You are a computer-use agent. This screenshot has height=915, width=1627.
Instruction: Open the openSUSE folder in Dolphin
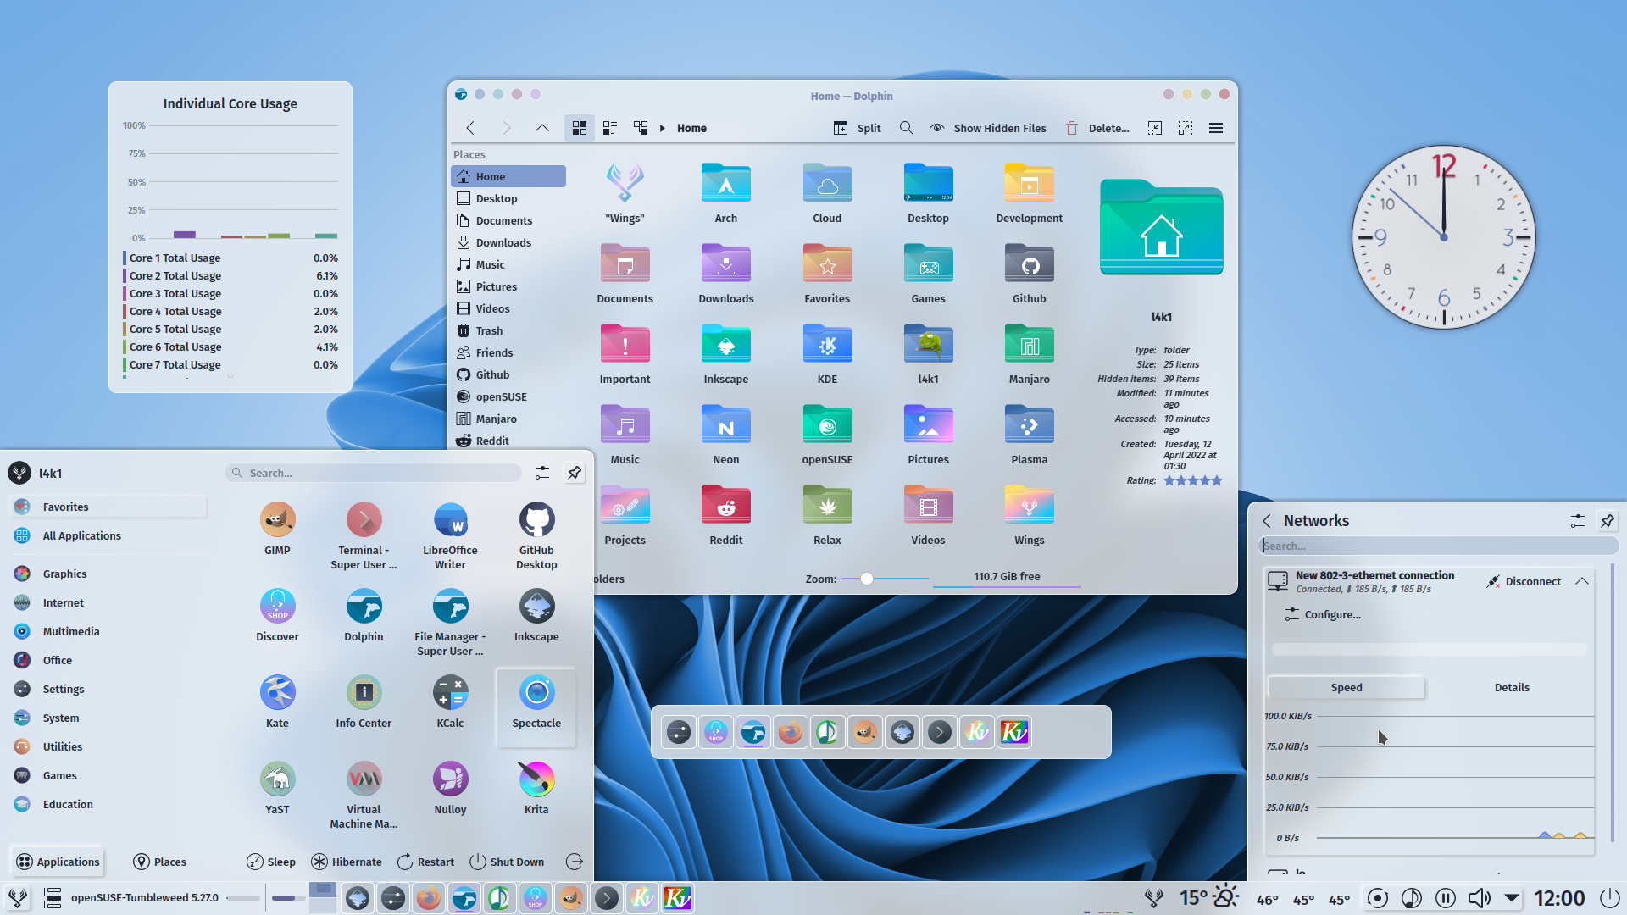[827, 435]
